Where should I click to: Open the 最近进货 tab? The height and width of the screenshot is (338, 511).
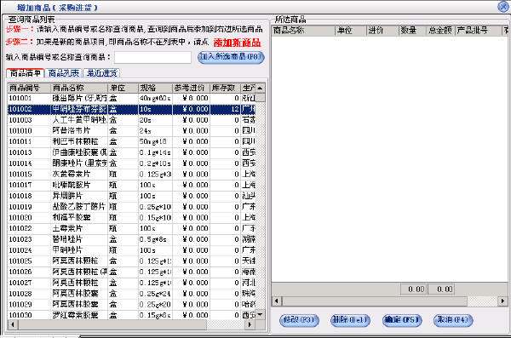(x=101, y=73)
